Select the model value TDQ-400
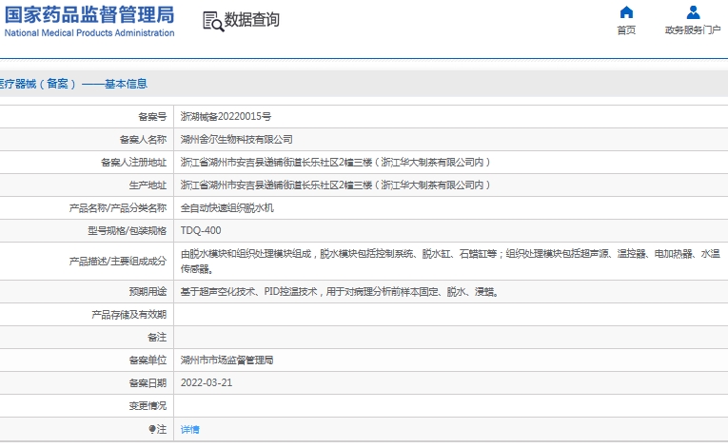728x448 pixels. click(201, 231)
